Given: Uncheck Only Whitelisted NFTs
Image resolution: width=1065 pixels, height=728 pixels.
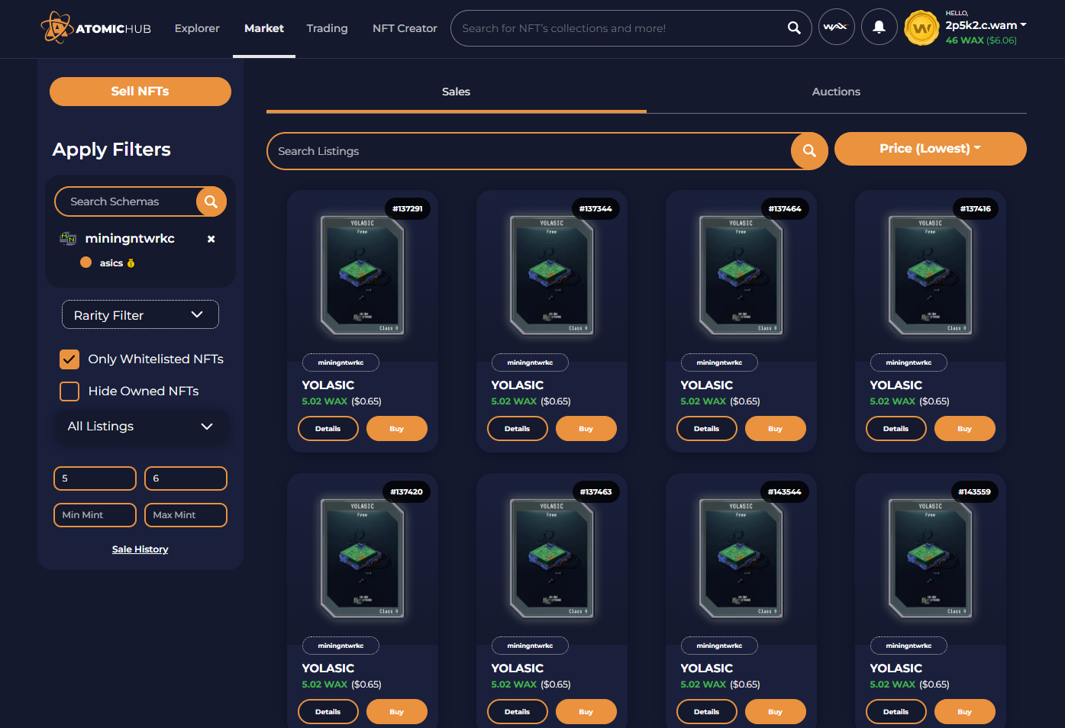Looking at the screenshot, I should point(69,359).
